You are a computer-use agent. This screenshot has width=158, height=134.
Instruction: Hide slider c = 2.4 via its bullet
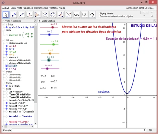(6, 52)
